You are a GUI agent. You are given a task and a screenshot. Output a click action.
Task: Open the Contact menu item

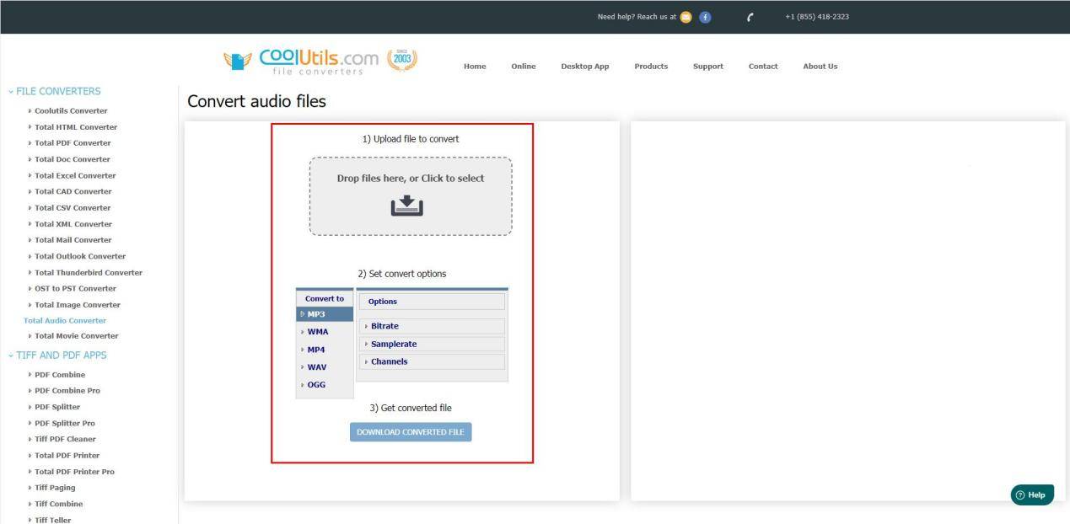763,67
